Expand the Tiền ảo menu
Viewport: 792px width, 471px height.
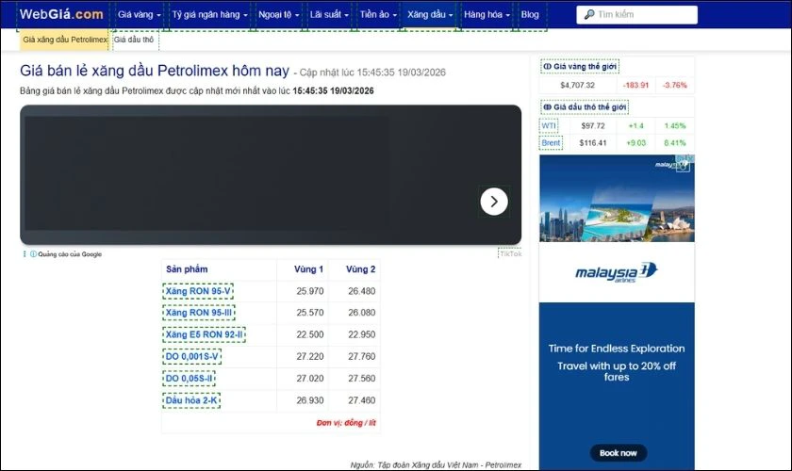coord(378,15)
